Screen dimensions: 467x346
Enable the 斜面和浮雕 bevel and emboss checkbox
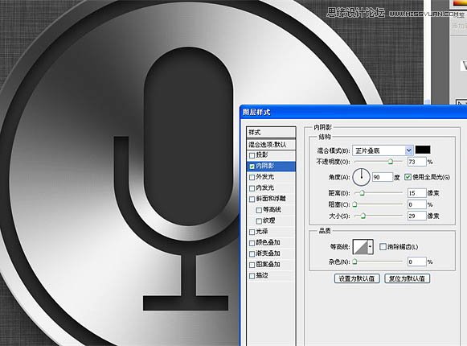click(x=252, y=200)
